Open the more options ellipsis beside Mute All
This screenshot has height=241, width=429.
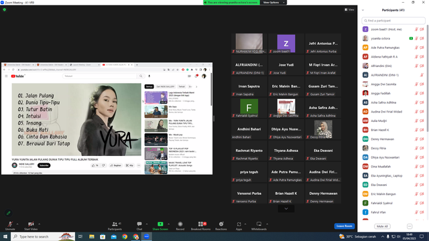(410, 226)
